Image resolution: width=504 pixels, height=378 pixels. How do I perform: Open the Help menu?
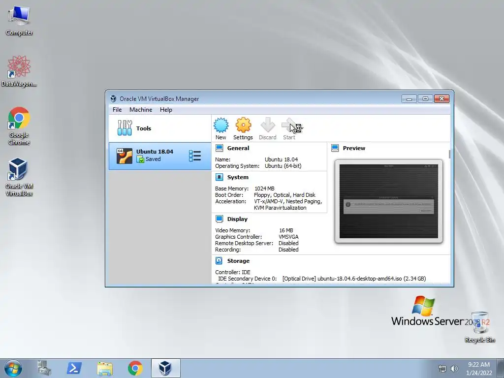click(x=166, y=110)
